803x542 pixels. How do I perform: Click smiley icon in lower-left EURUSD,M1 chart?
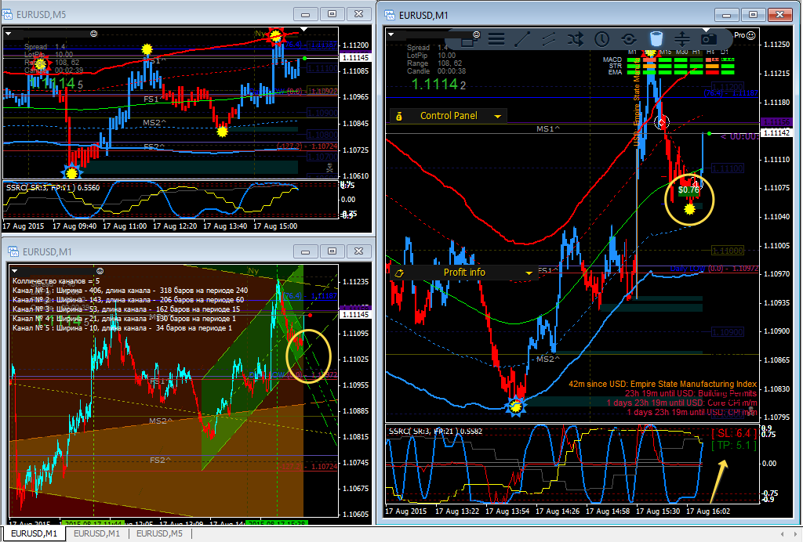[100, 270]
